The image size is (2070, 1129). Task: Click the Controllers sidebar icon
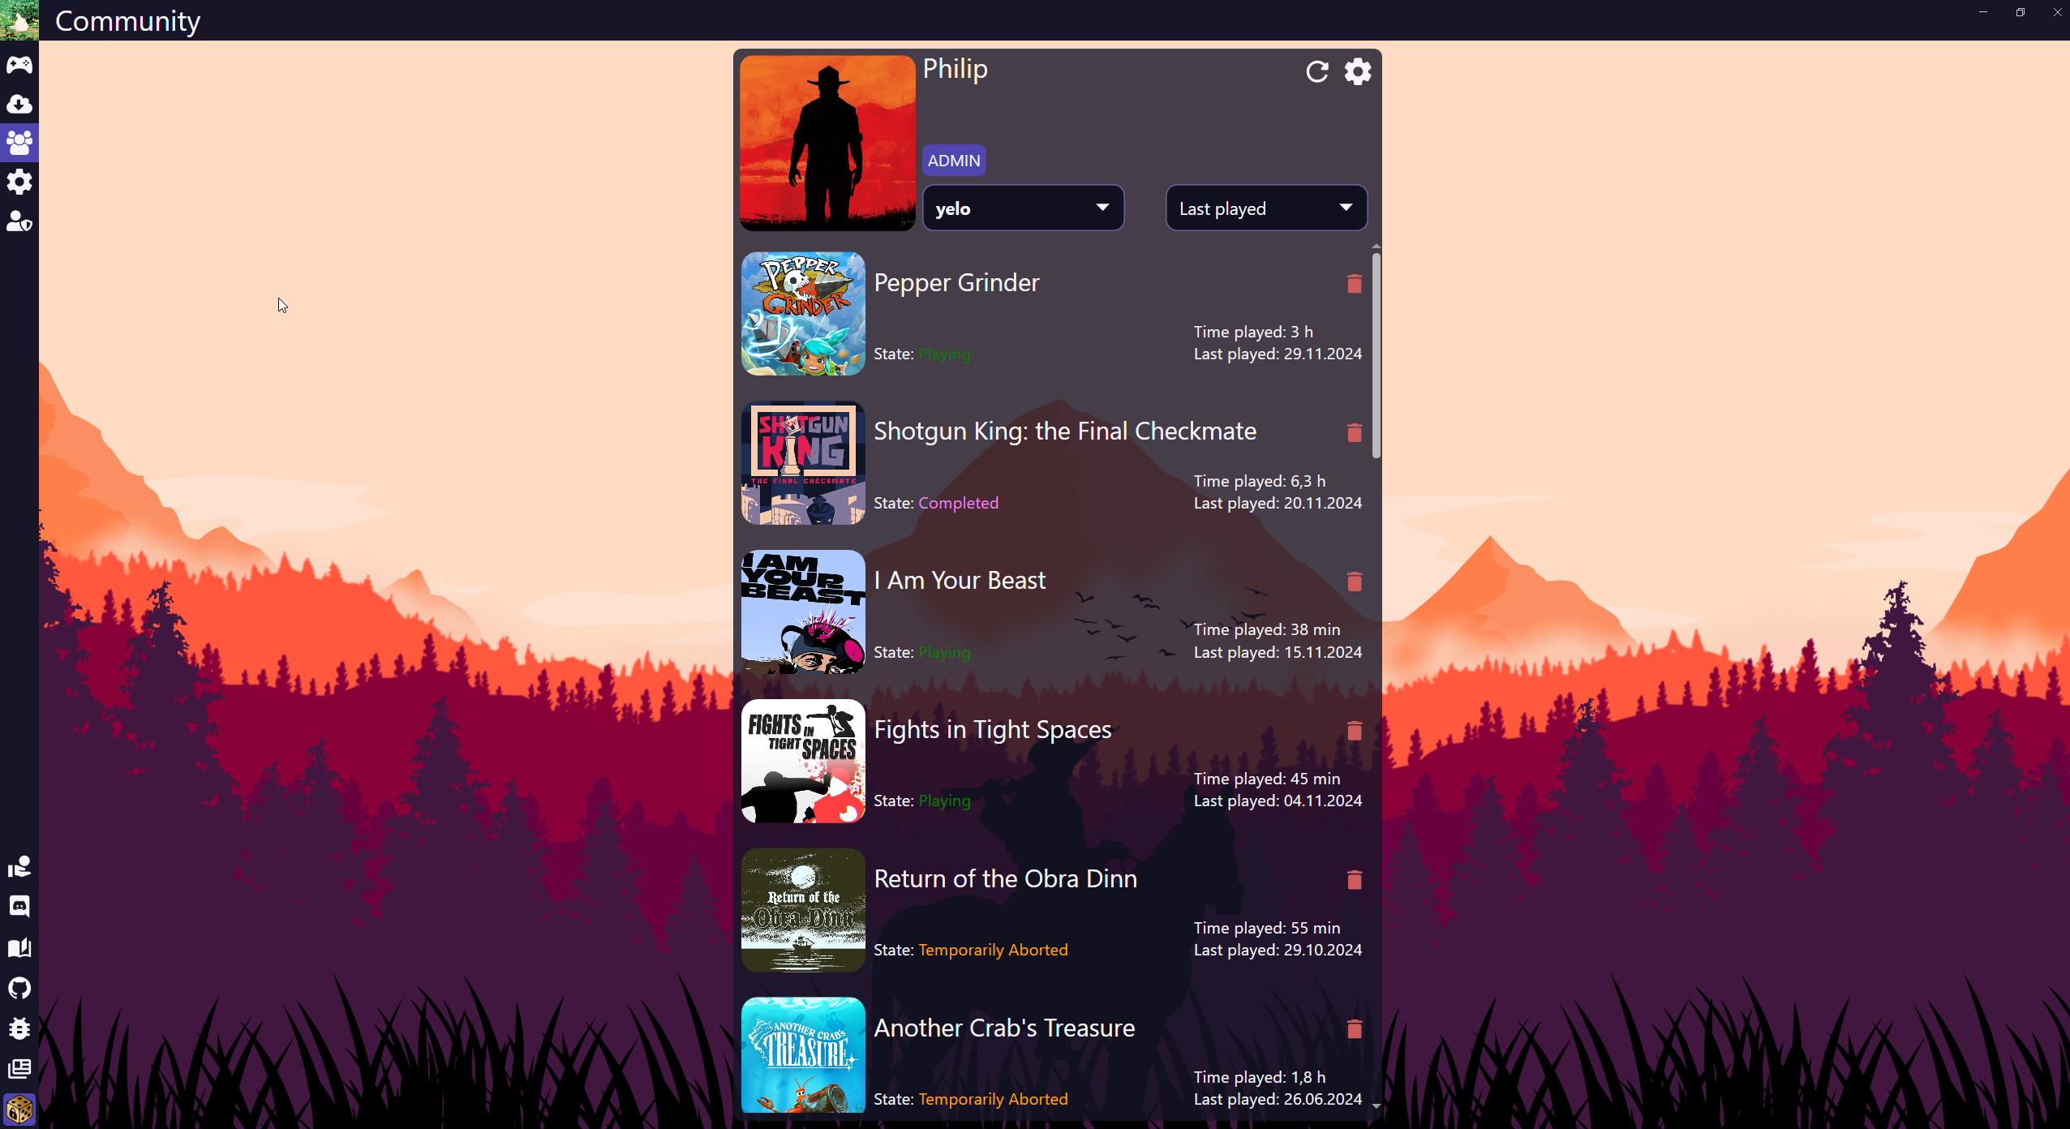click(19, 64)
